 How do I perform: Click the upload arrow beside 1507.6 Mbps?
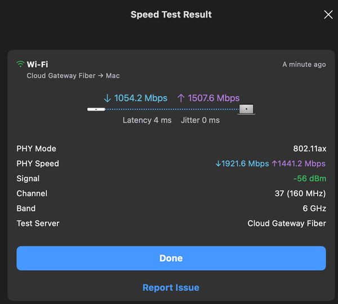[181, 99]
